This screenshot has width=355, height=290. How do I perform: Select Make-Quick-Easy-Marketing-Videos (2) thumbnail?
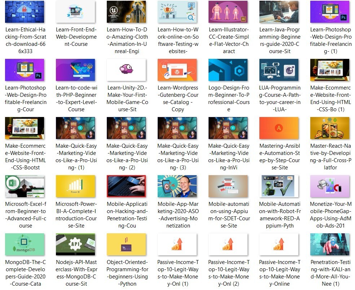(x=126, y=128)
